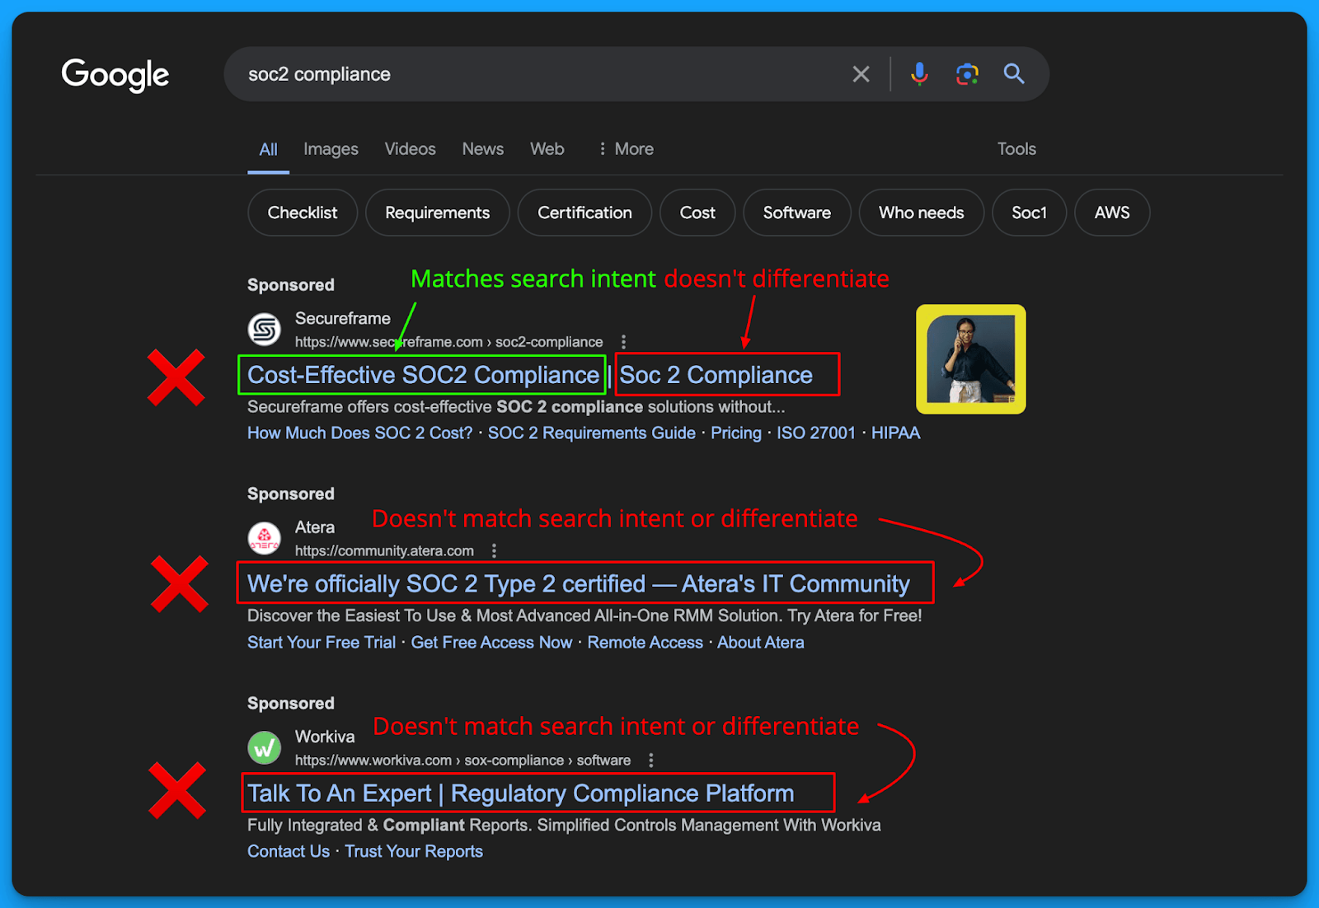
Task: Switch to the Videos tab
Action: [x=410, y=149]
